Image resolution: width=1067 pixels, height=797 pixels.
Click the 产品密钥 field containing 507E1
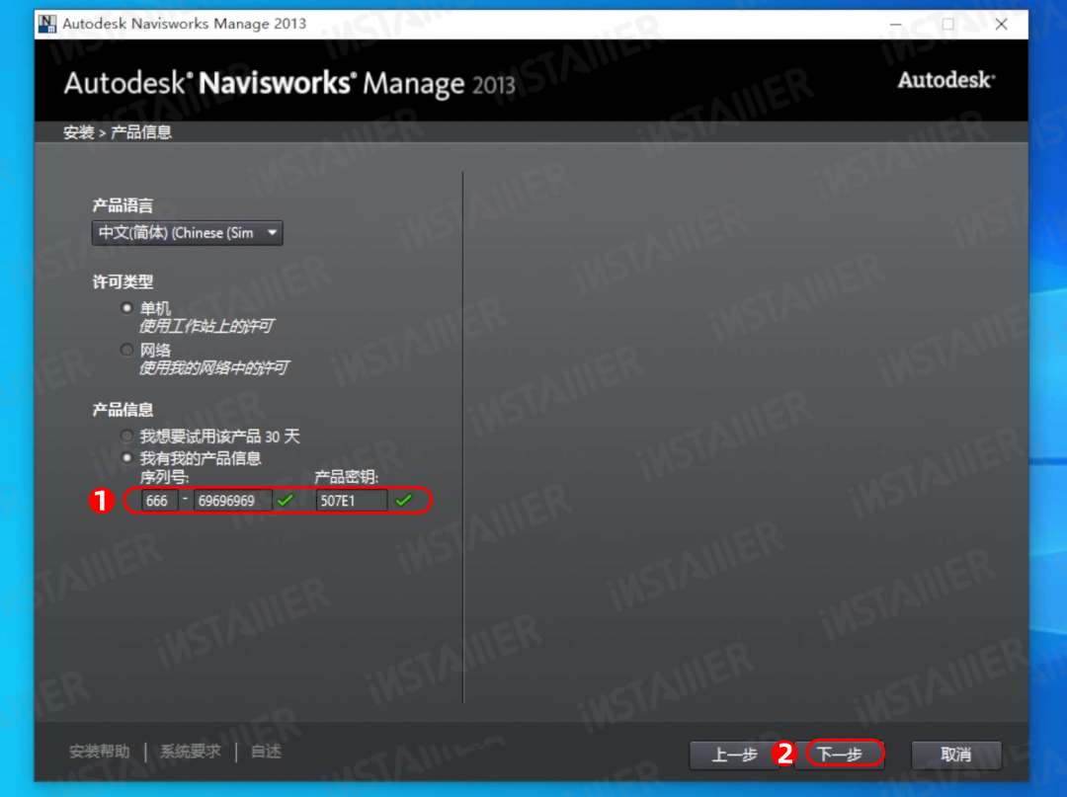[x=351, y=501]
